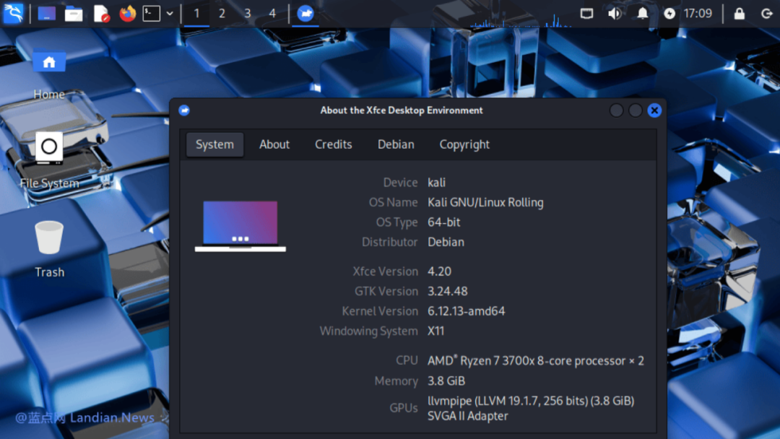Click the Xfce mouse icon in dialog title bar

click(x=184, y=110)
